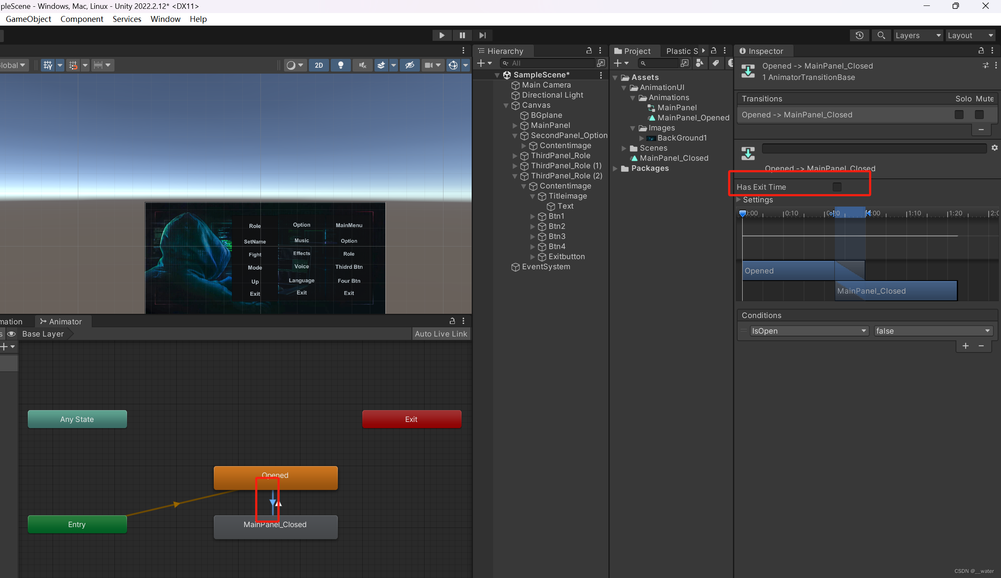Viewport: 1001px width, 578px height.
Task: Toggle scene audio mute icon
Action: [x=362, y=65]
